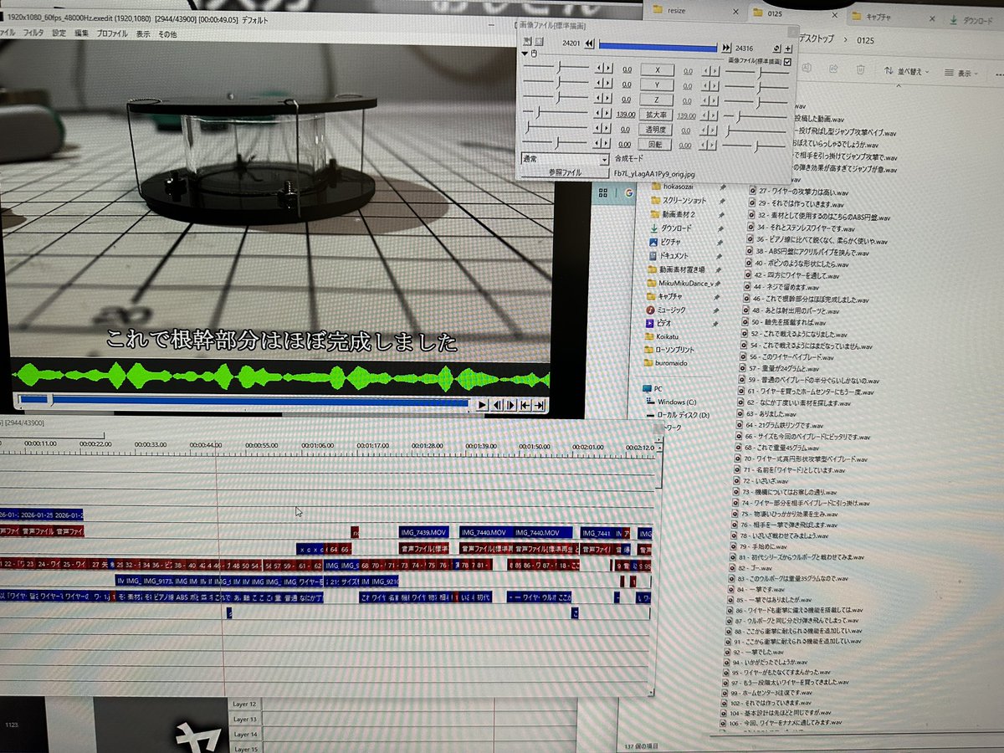Image resolution: width=1004 pixels, height=753 pixels.
Task: Toggle the 画像ファイル[標準描画] checkbox
Action: coord(787,61)
